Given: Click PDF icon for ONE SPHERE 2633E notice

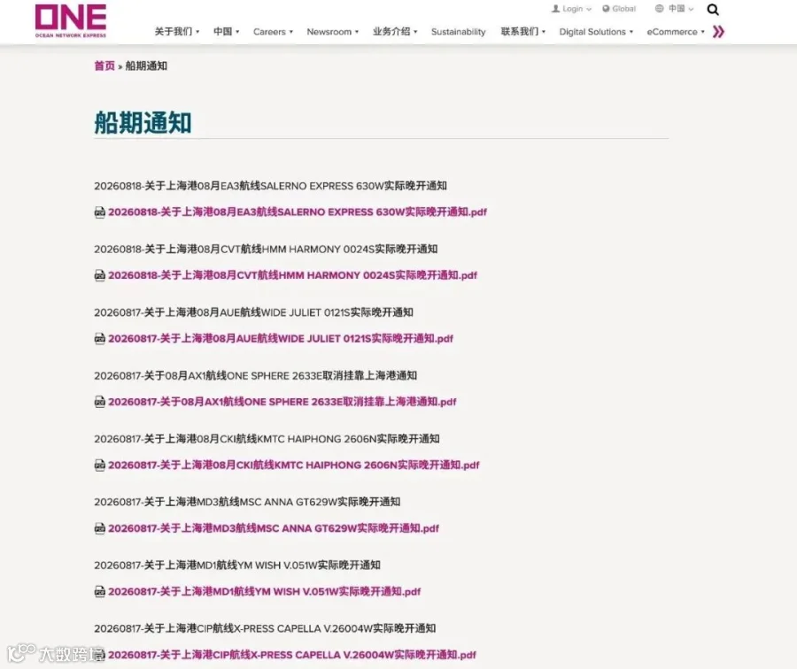Looking at the screenshot, I should (99, 402).
